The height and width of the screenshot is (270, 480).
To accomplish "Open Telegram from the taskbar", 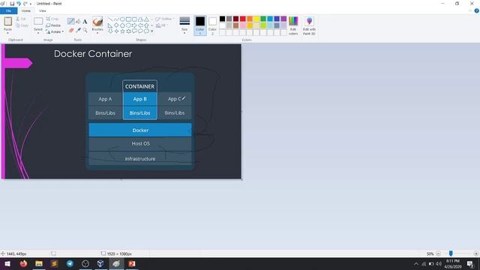I will pyautogui.click(x=70, y=263).
